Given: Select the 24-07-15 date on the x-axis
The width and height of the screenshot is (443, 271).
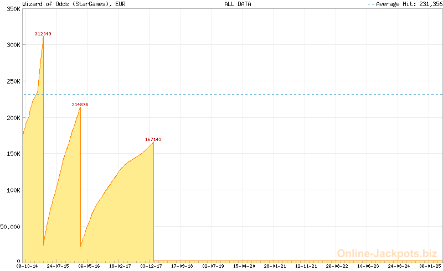Looking at the screenshot, I should (58, 266).
